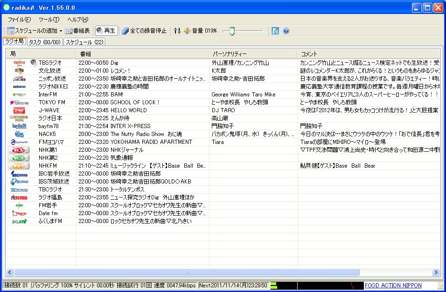Open the equalizer sliders icon in the toolbar
Image resolution: width=446 pixels, height=292 pixels.
coord(177,31)
